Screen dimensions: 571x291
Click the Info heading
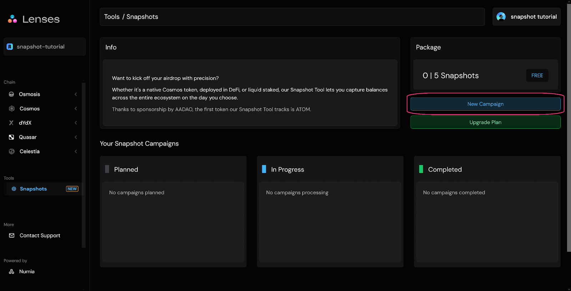[x=111, y=47]
